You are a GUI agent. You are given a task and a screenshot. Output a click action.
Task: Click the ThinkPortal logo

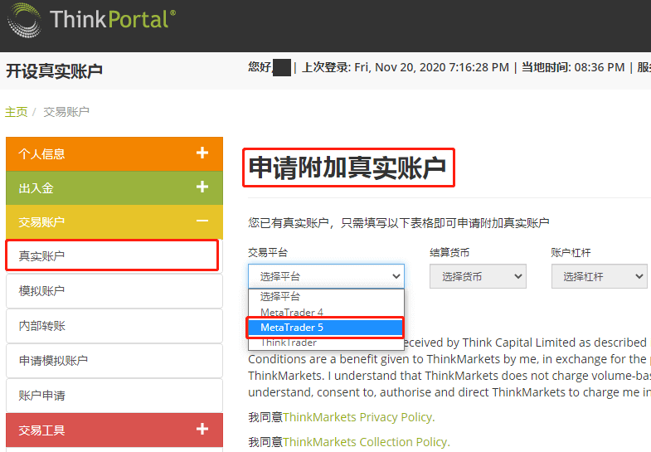(92, 20)
